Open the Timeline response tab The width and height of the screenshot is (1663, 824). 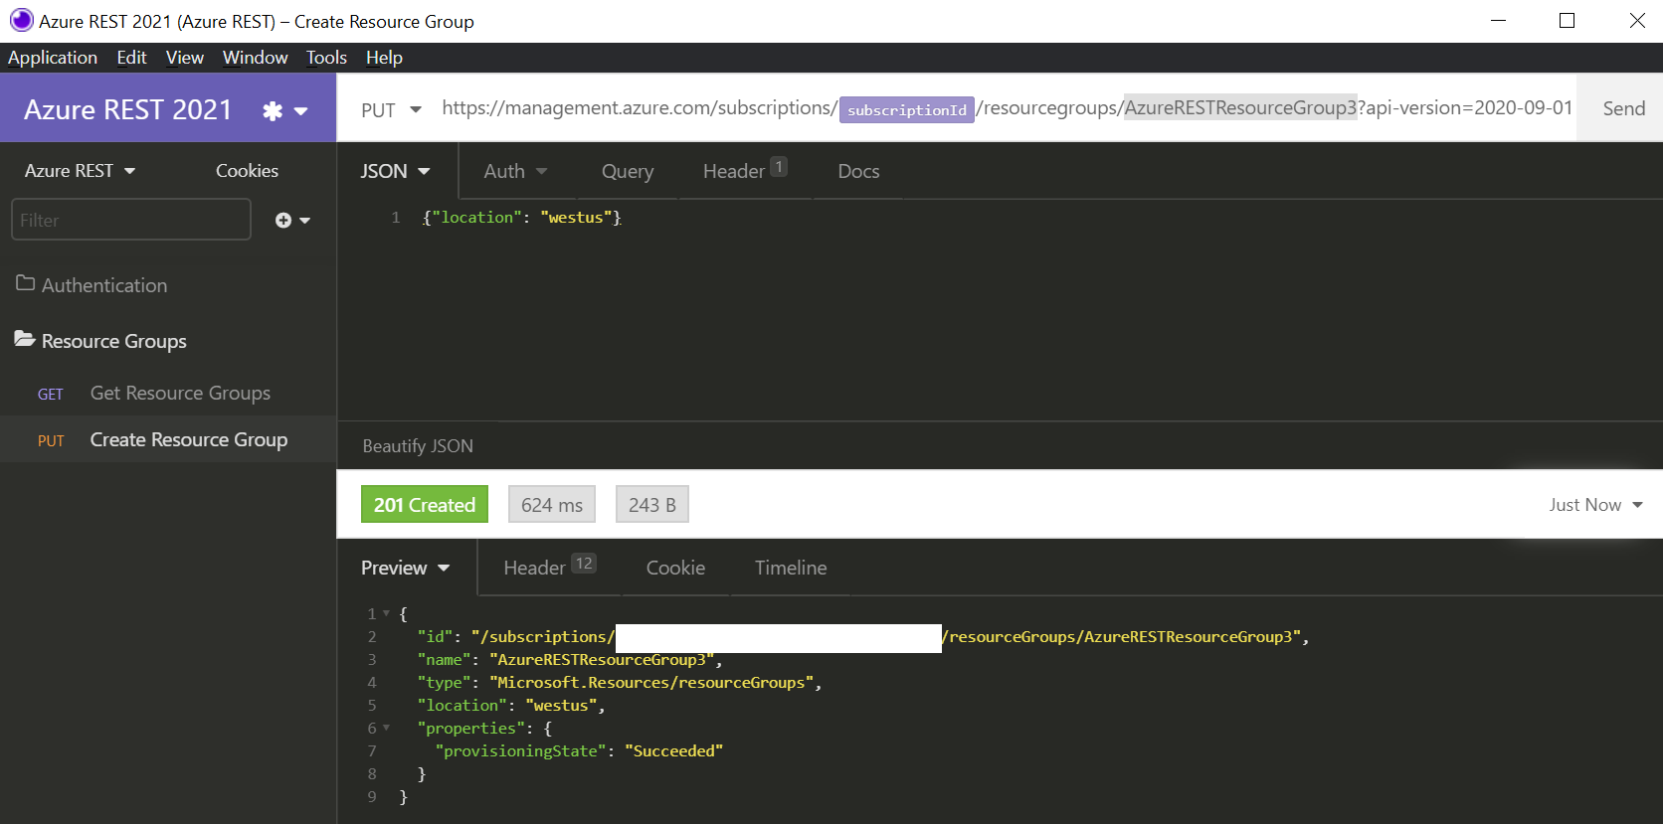[x=790, y=568]
